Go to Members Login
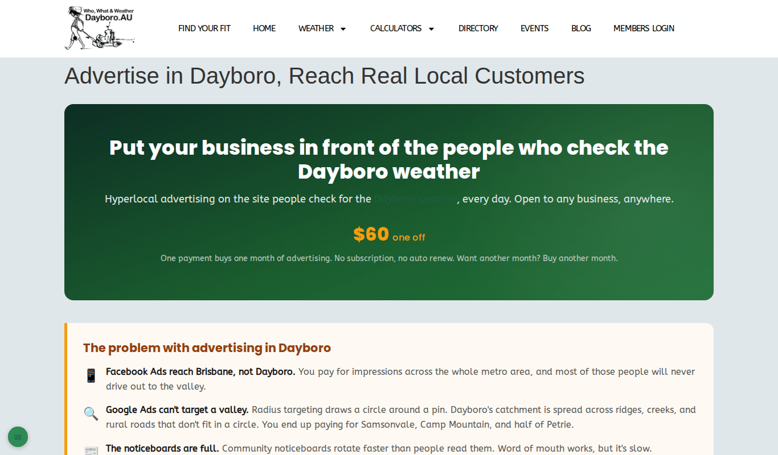Viewport: 778px width, 455px height. 644,28
